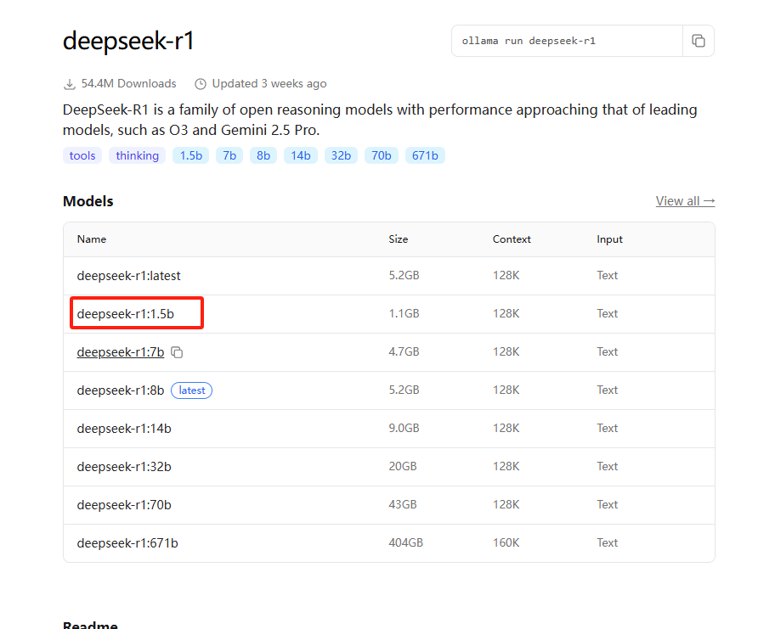
Task: Click the 5.2GB size in 8b row
Action: point(404,390)
